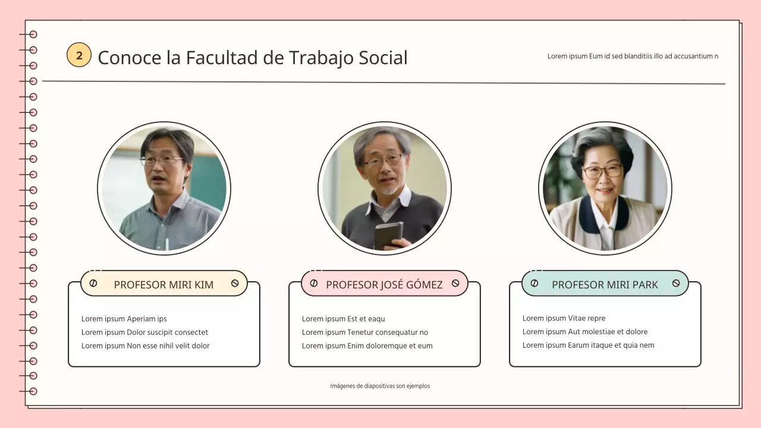This screenshot has width=761, height=428.
Task: Click the right screw icon on Profesor Miri Kim label
Action: click(235, 284)
